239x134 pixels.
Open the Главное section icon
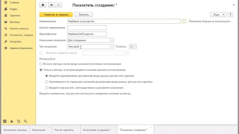[6, 3]
